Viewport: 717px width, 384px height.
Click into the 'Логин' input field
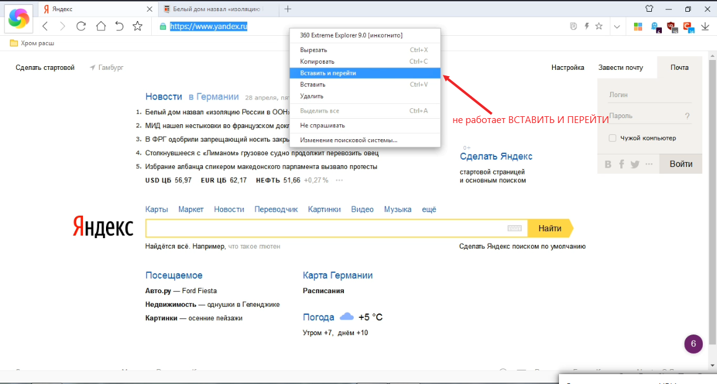[x=649, y=95]
